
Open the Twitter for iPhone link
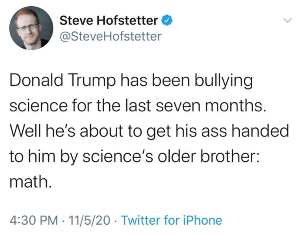click(x=172, y=220)
